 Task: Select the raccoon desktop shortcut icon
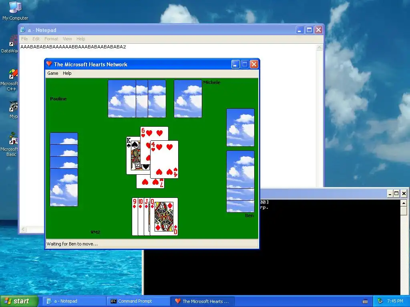coord(13,106)
